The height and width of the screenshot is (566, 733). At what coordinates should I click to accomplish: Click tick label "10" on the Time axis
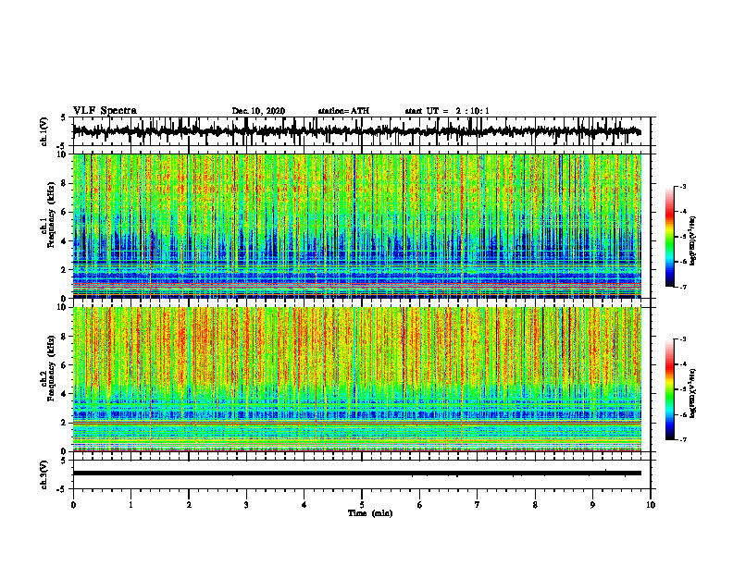pyautogui.click(x=651, y=505)
